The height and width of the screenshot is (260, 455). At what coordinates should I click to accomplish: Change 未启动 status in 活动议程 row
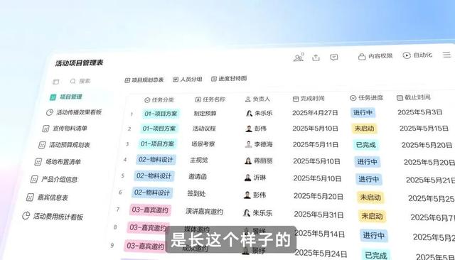(365, 129)
